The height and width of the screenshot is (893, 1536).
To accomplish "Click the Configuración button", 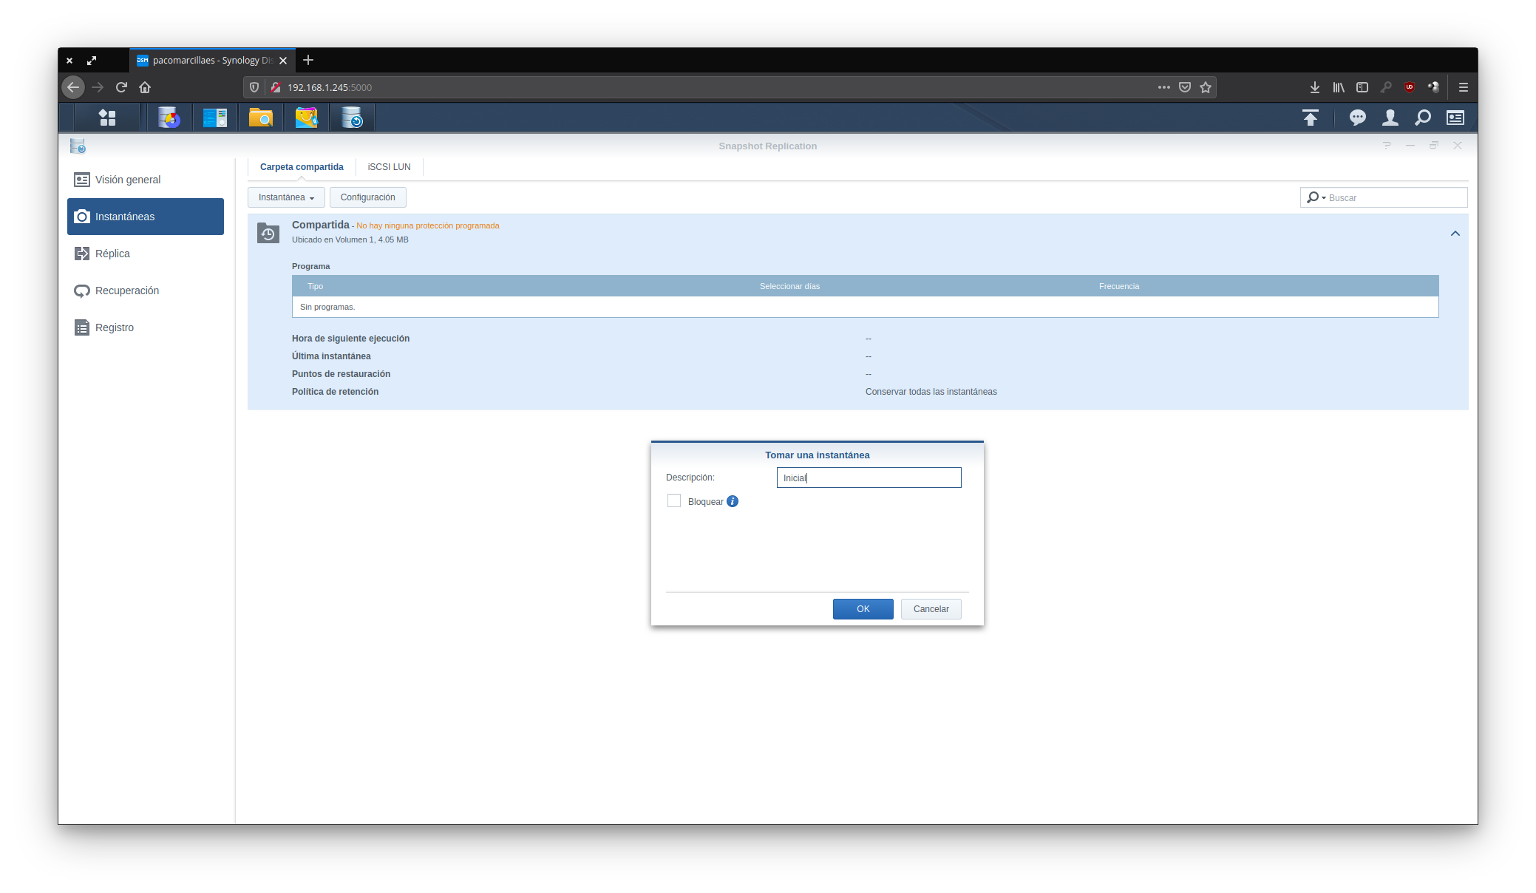I will 367,197.
